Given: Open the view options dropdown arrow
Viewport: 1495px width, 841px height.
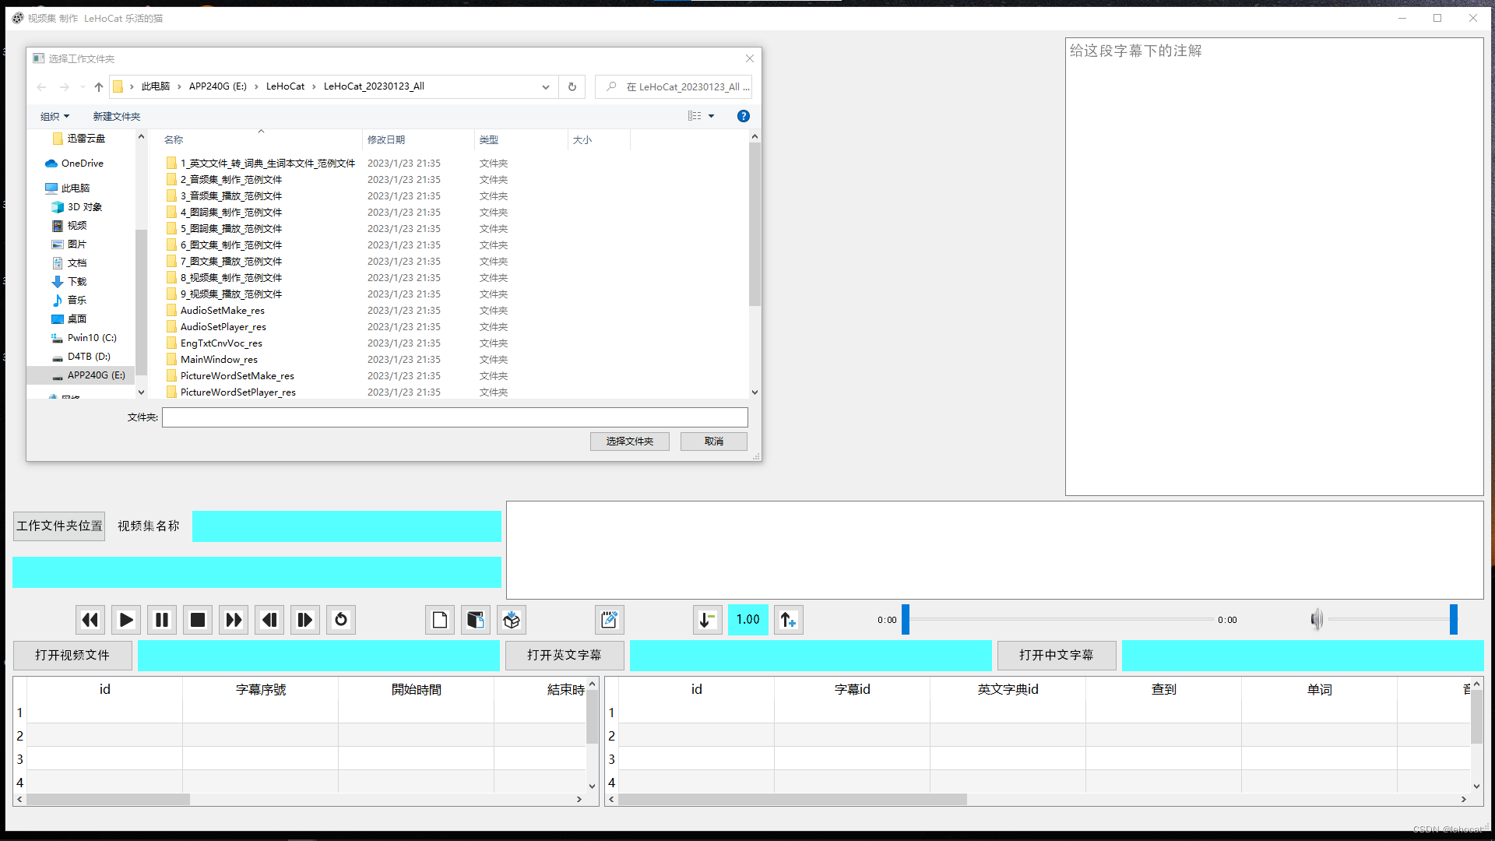Looking at the screenshot, I should (x=711, y=116).
